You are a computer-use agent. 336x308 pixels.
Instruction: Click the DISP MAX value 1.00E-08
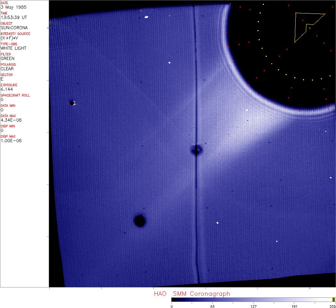click(x=11, y=141)
